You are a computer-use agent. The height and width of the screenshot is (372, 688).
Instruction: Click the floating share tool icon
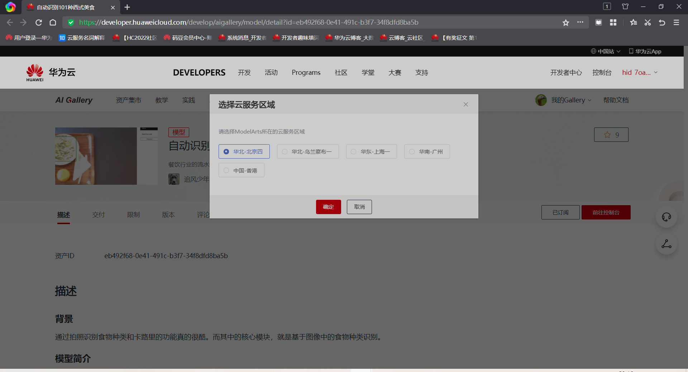[666, 244]
